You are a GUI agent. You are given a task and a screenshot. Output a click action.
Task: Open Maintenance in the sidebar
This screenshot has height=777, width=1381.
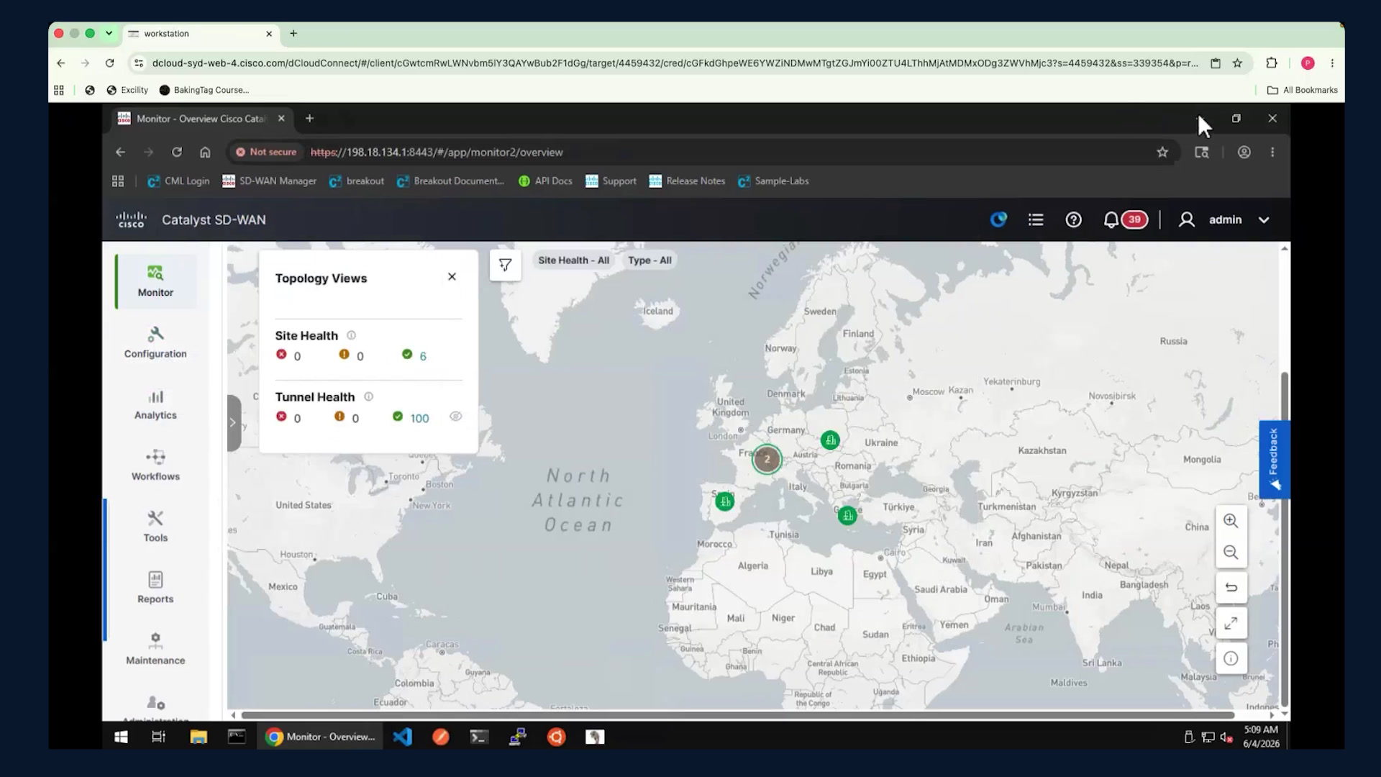pos(155,649)
